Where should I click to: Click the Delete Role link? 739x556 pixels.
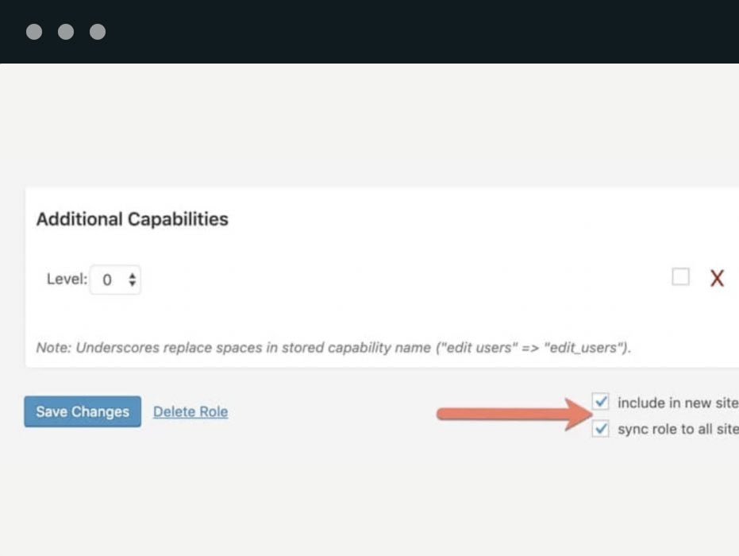(191, 411)
